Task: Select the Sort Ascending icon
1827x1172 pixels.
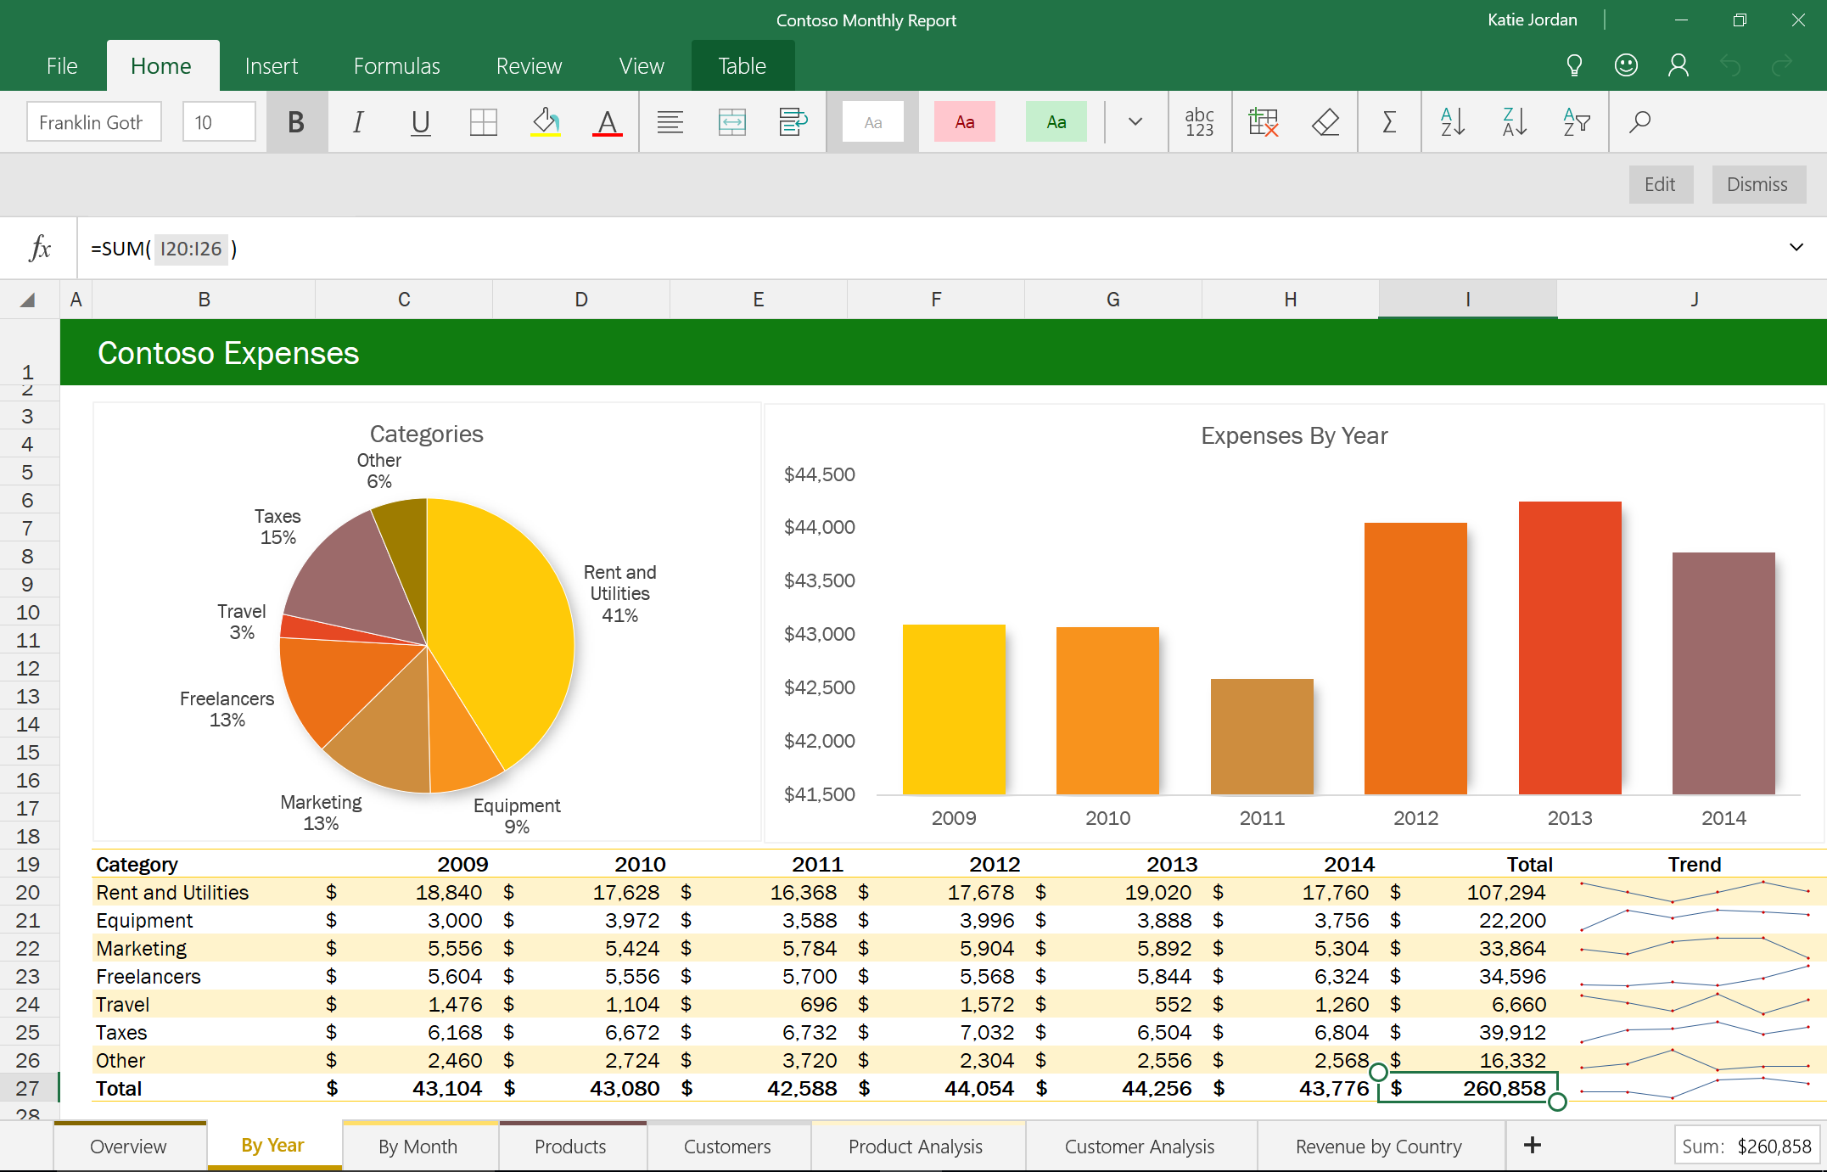Action: pos(1452,121)
